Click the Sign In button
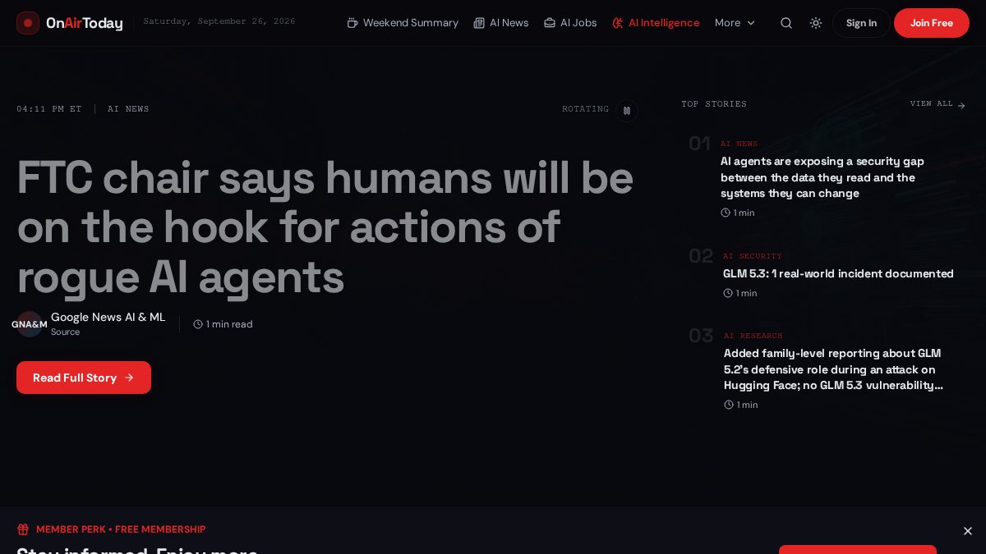 (861, 23)
